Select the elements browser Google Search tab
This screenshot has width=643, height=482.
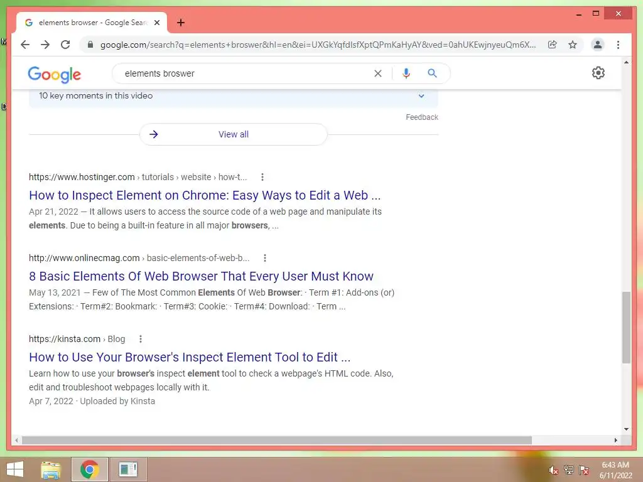[x=92, y=23]
